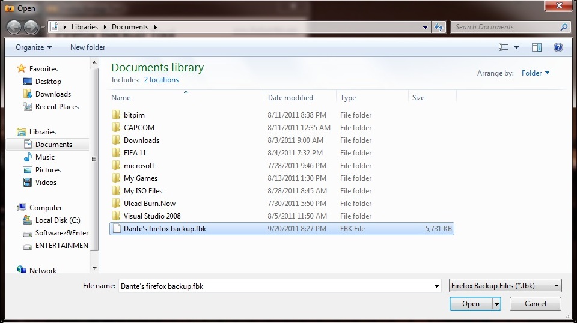Click the Open button's split arrow
The image size is (577, 323).
(x=496, y=304)
